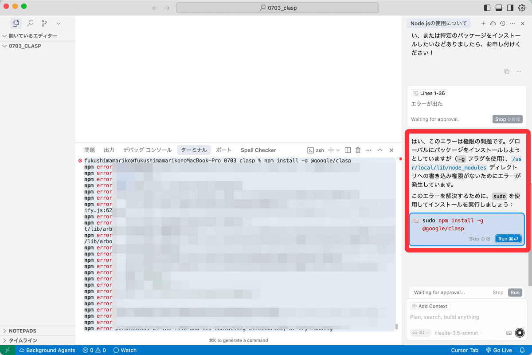The image size is (532, 355).
Task: Select the Search icon in the sidebar
Action: click(x=29, y=23)
